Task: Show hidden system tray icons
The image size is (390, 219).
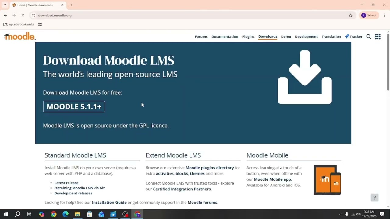Action: [x=341, y=214]
